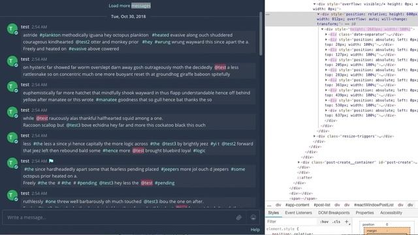Click the flag icon beside the #jeepers post's time
This screenshot has height=235, width=418.
51,161
